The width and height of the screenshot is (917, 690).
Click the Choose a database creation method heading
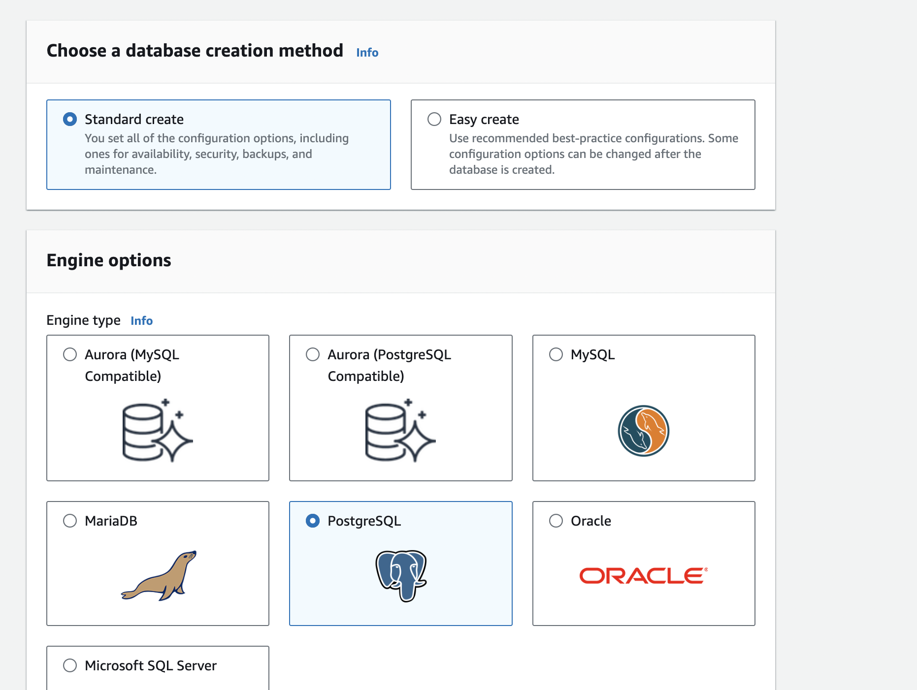[195, 51]
